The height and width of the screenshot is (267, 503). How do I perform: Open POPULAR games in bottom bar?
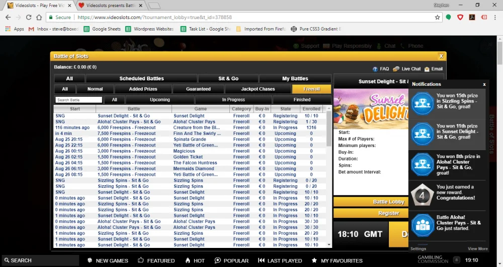click(x=231, y=260)
